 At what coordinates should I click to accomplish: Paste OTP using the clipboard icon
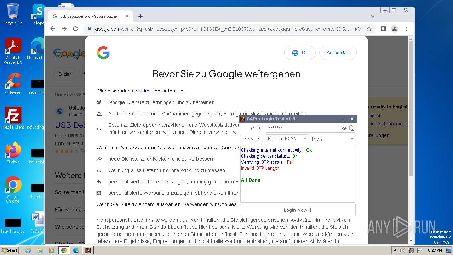click(351, 128)
